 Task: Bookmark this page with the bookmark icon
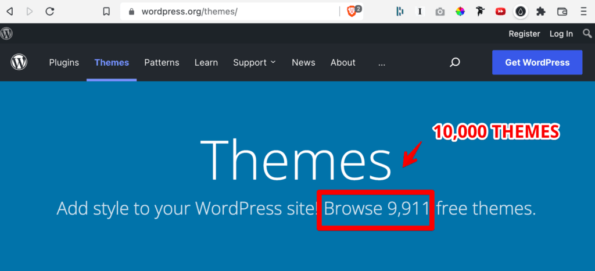(x=107, y=12)
